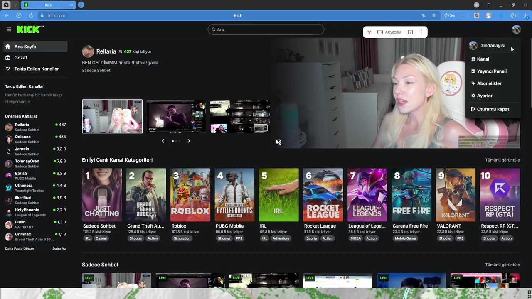This screenshot has width=532, height=299.
Task: Click Rellaria's avatar in the featured header
Action: click(88, 51)
